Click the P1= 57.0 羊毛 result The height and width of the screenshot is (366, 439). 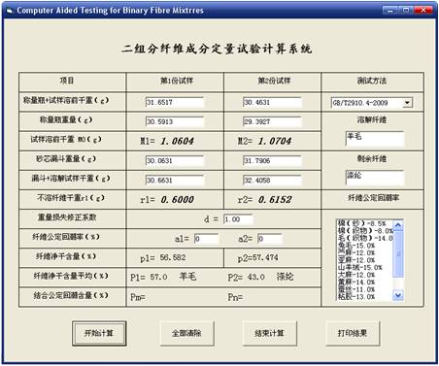(x=163, y=277)
